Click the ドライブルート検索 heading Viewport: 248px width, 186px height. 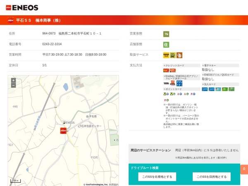(x=145, y=168)
